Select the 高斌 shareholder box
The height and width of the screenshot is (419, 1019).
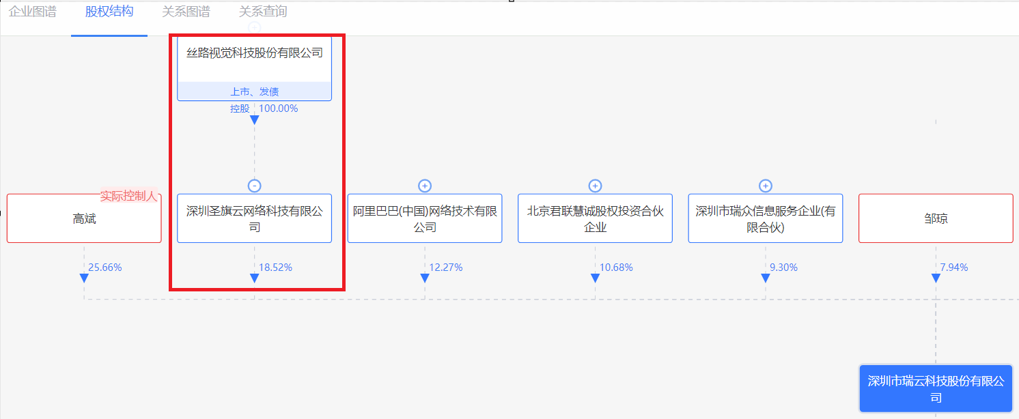click(83, 218)
